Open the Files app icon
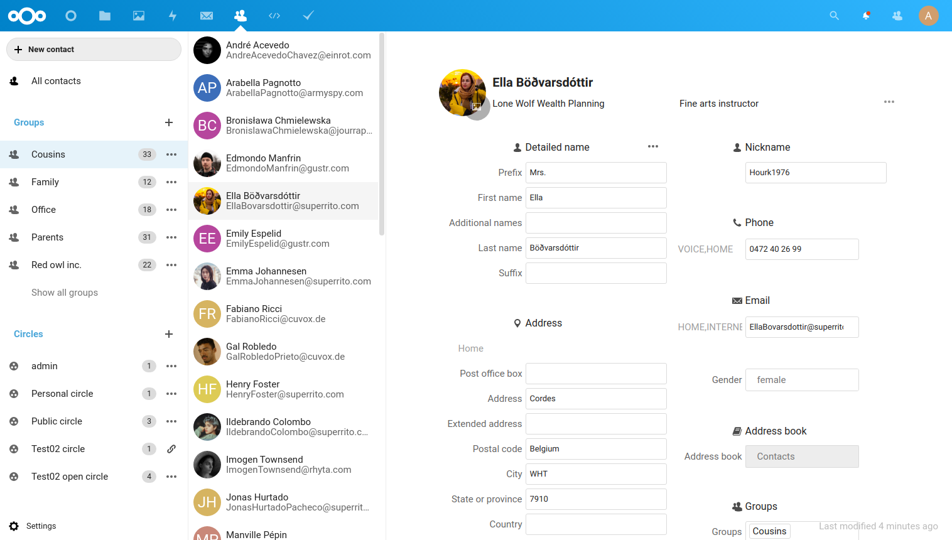Screen dimensions: 952x540 point(105,16)
